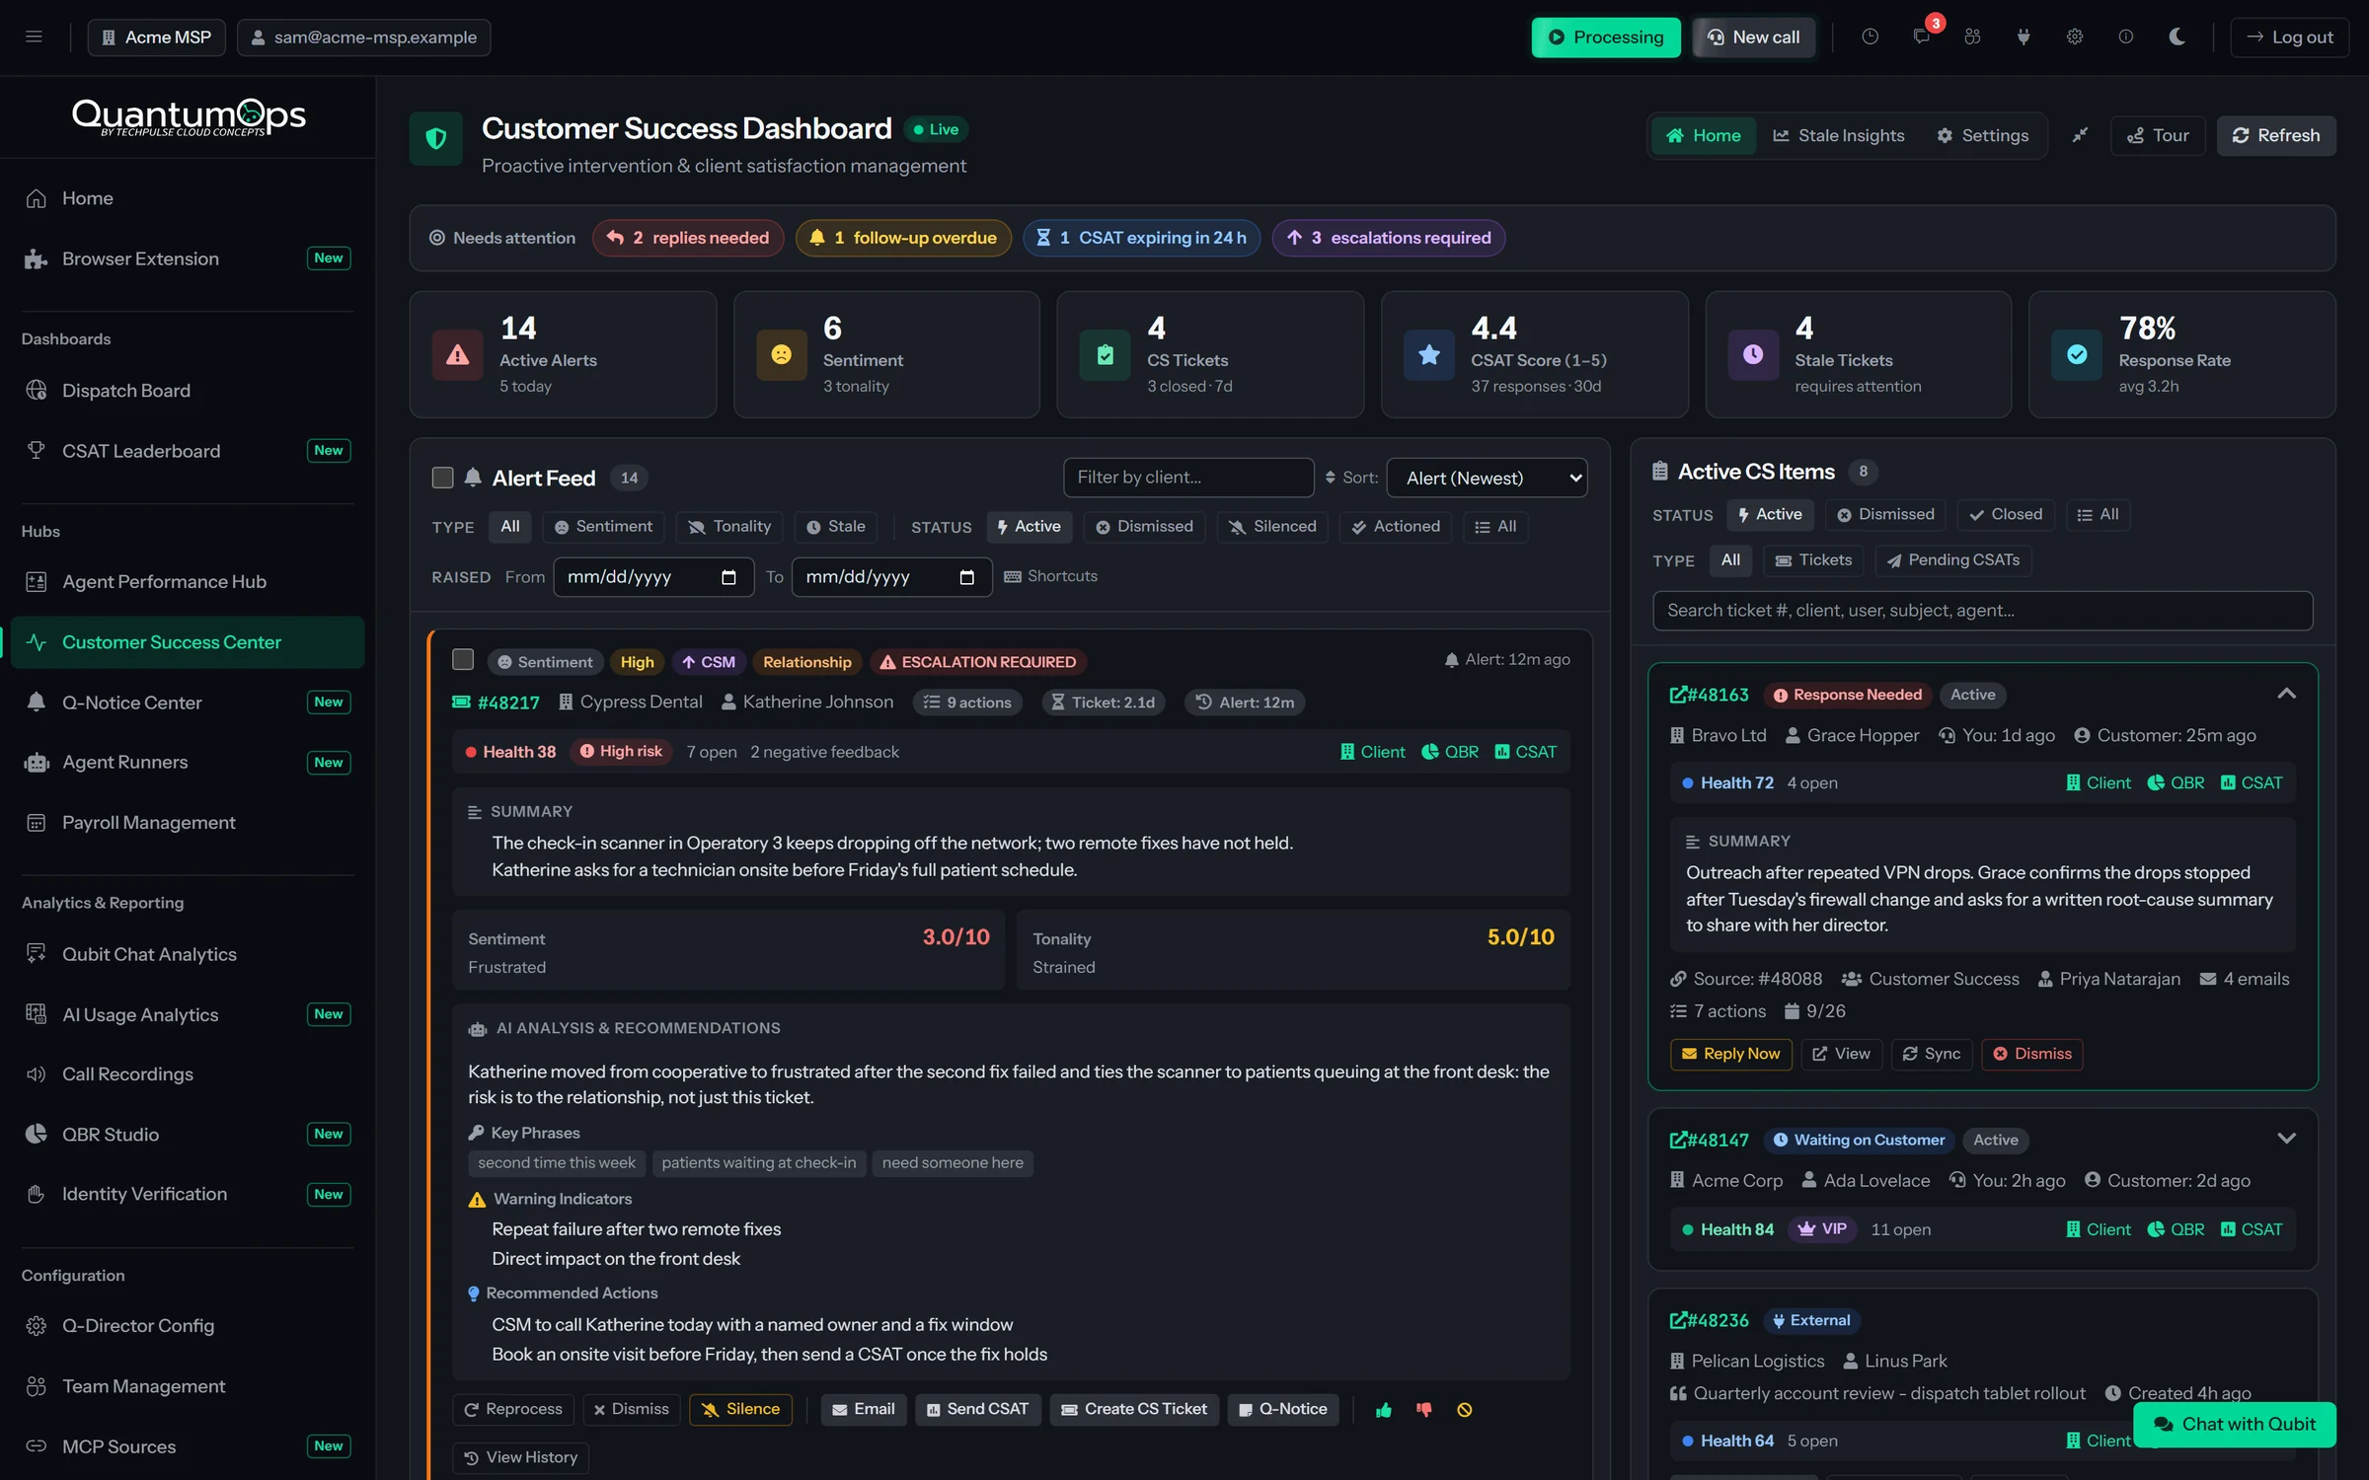Click the Active Alerts warning icon
The width and height of the screenshot is (2369, 1480).
pos(457,354)
